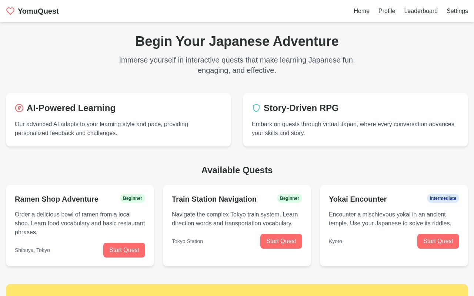Click the description 'Our advanced AI adapts'
Image resolution: width=474 pixels, height=296 pixels.
click(101, 129)
